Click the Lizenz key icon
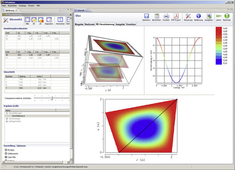 pyautogui.click(x=218, y=16)
